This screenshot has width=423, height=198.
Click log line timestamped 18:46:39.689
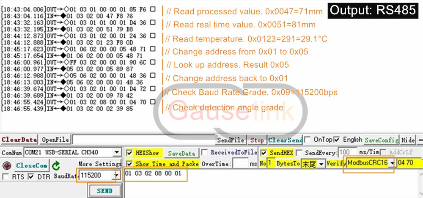(x=67, y=95)
